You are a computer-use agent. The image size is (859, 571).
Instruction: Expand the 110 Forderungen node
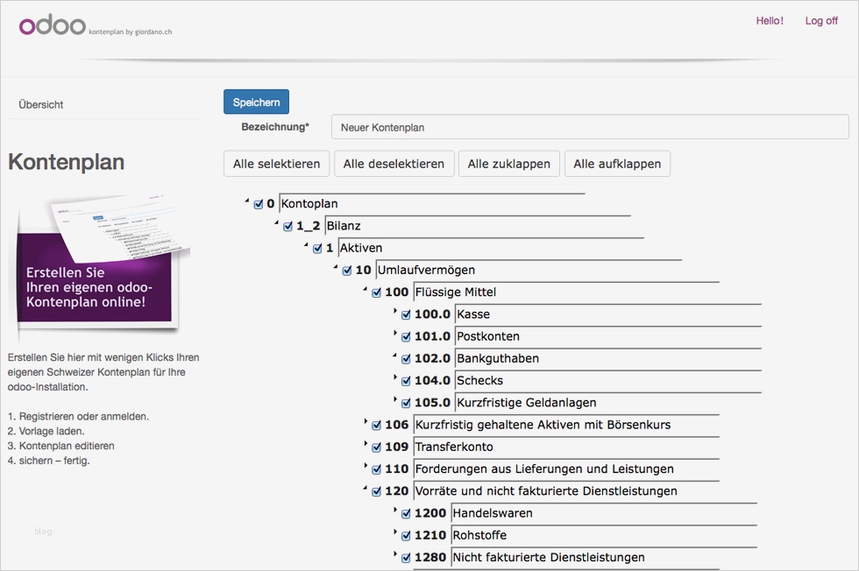point(366,467)
